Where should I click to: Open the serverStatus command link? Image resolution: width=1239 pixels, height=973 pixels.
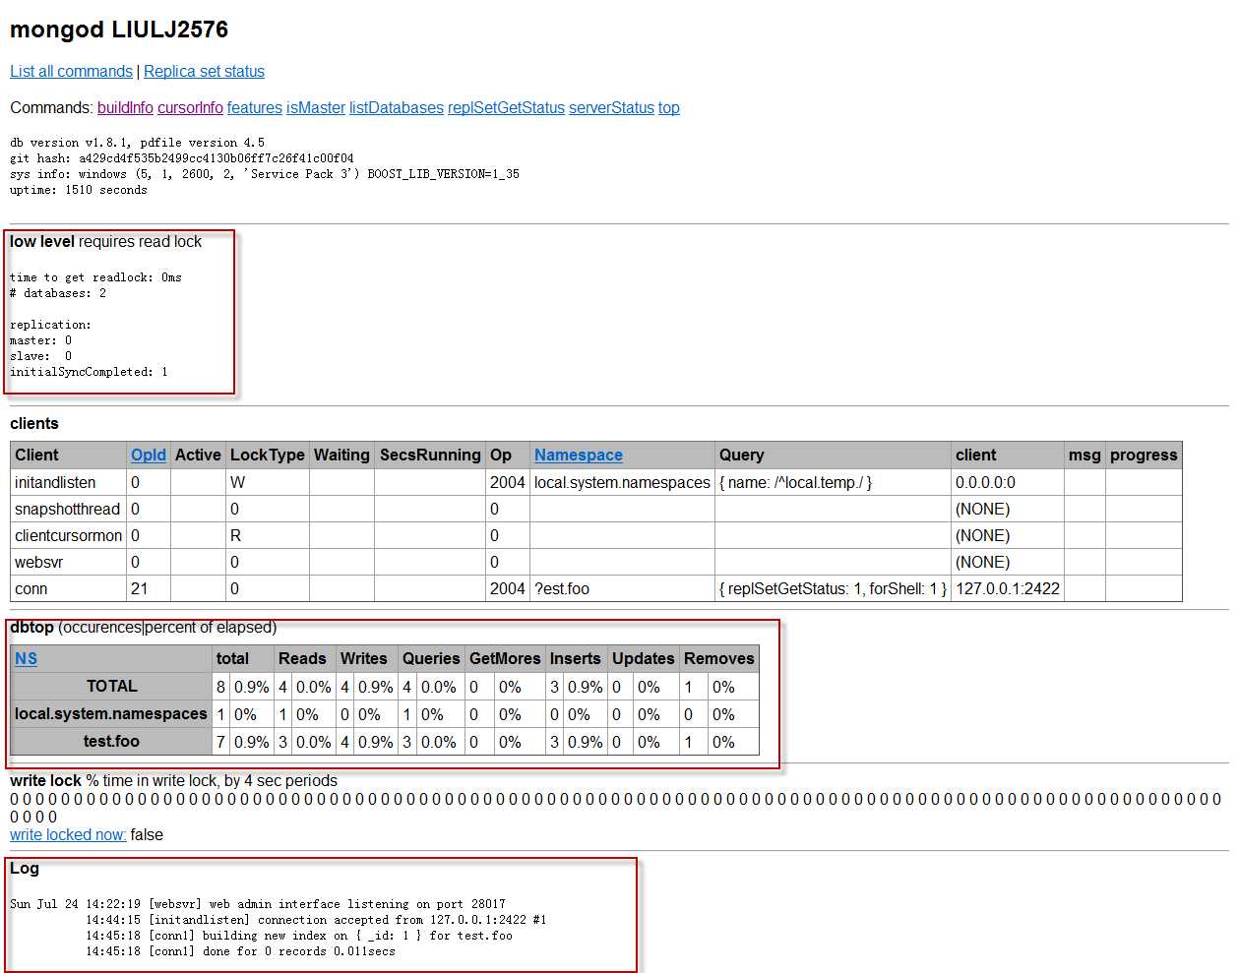pos(611,107)
